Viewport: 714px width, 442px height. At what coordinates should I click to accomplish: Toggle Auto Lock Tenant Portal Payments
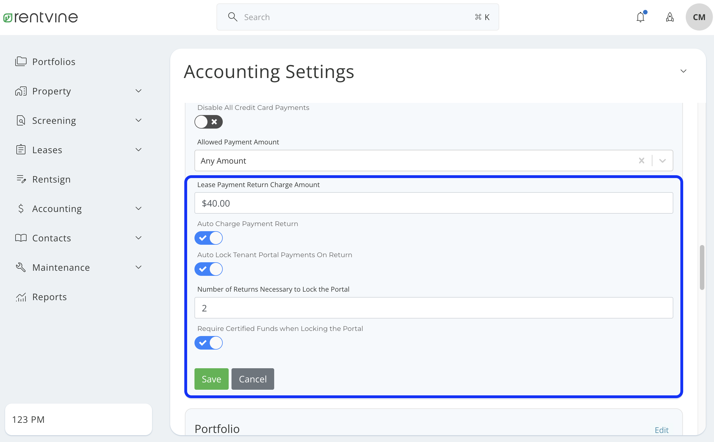point(209,269)
